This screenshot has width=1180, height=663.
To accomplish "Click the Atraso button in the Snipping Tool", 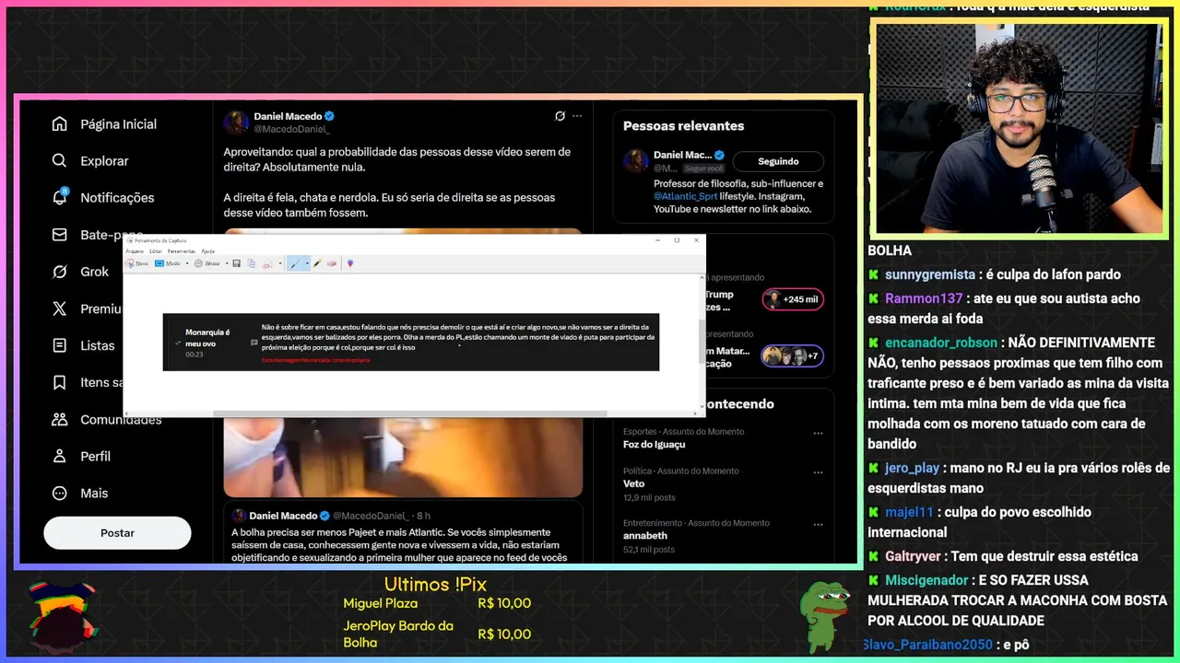I will click(x=207, y=263).
